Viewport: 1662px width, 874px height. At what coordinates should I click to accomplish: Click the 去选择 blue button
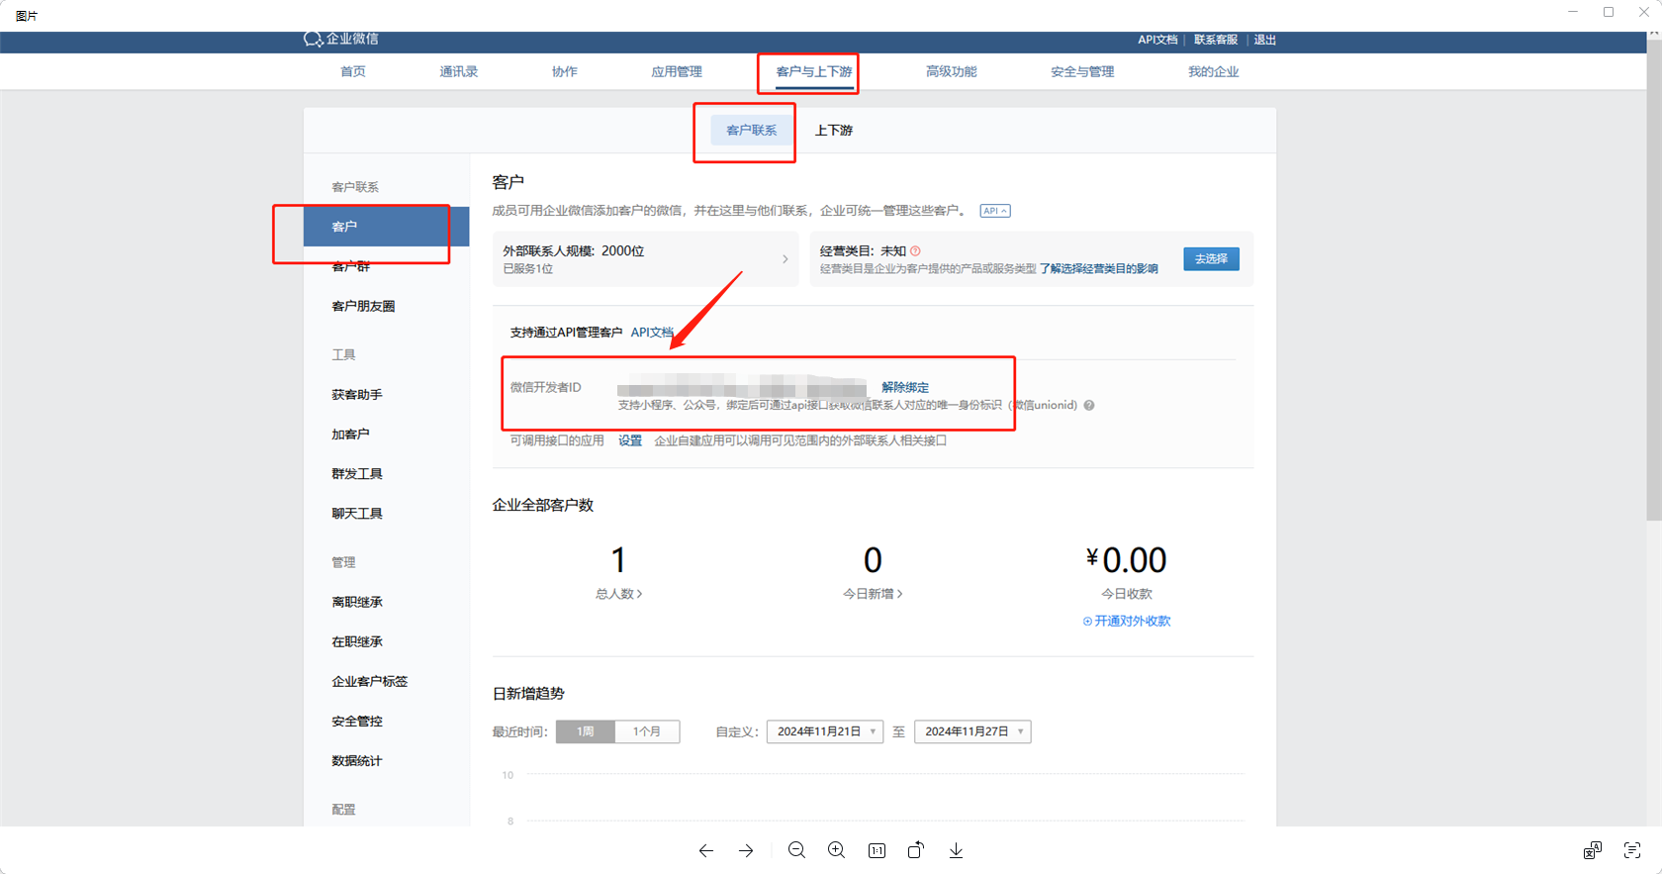coord(1211,258)
